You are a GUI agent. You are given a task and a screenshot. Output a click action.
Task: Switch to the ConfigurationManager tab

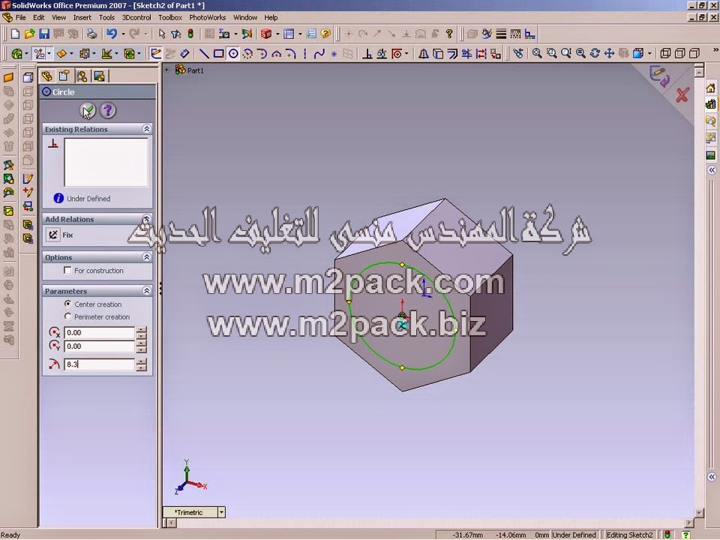pos(82,76)
